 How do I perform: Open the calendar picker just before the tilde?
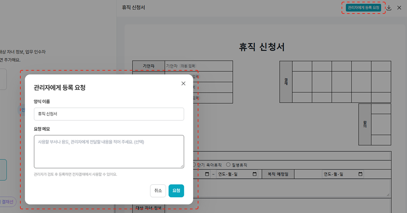207,174
